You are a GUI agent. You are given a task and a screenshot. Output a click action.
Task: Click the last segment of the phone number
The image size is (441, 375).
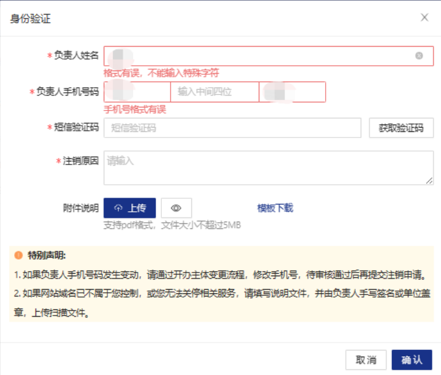[292, 92]
